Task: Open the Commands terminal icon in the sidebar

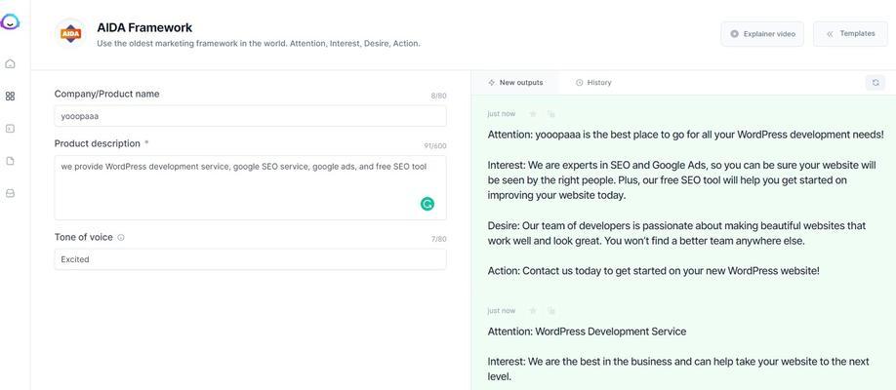Action: [10, 129]
